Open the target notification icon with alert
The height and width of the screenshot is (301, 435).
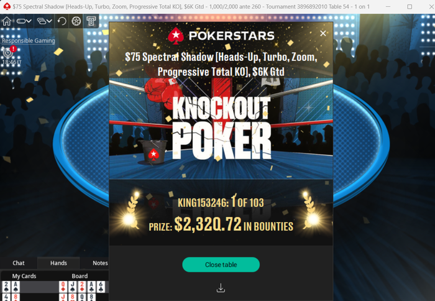tap(8, 51)
